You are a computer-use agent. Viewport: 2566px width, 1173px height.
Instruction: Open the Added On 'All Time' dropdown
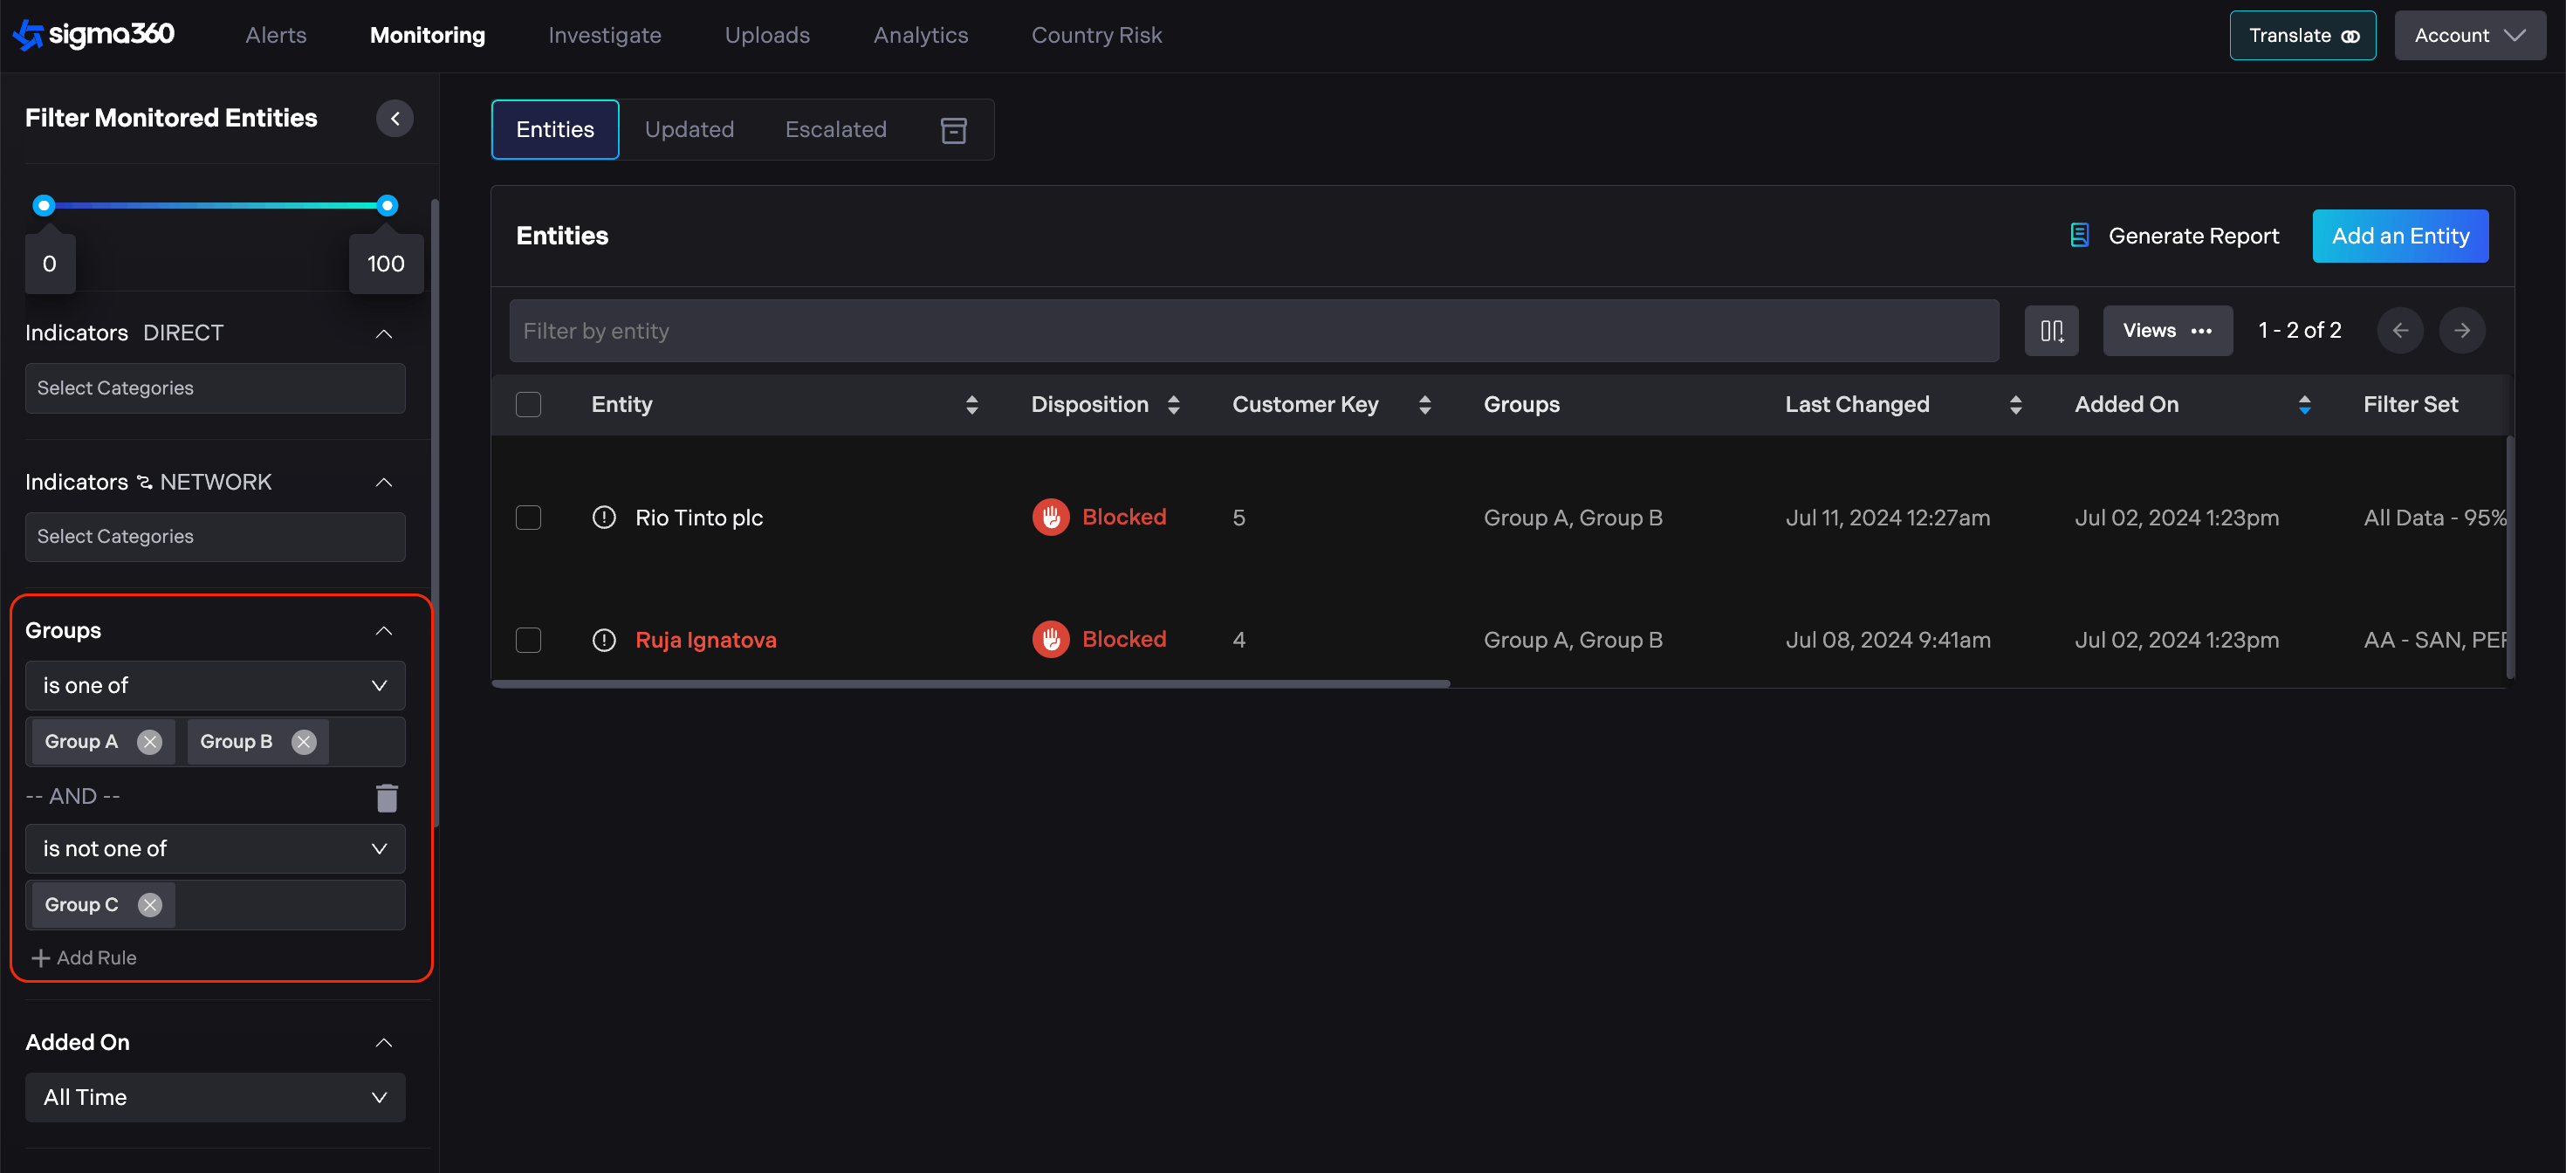tap(216, 1097)
